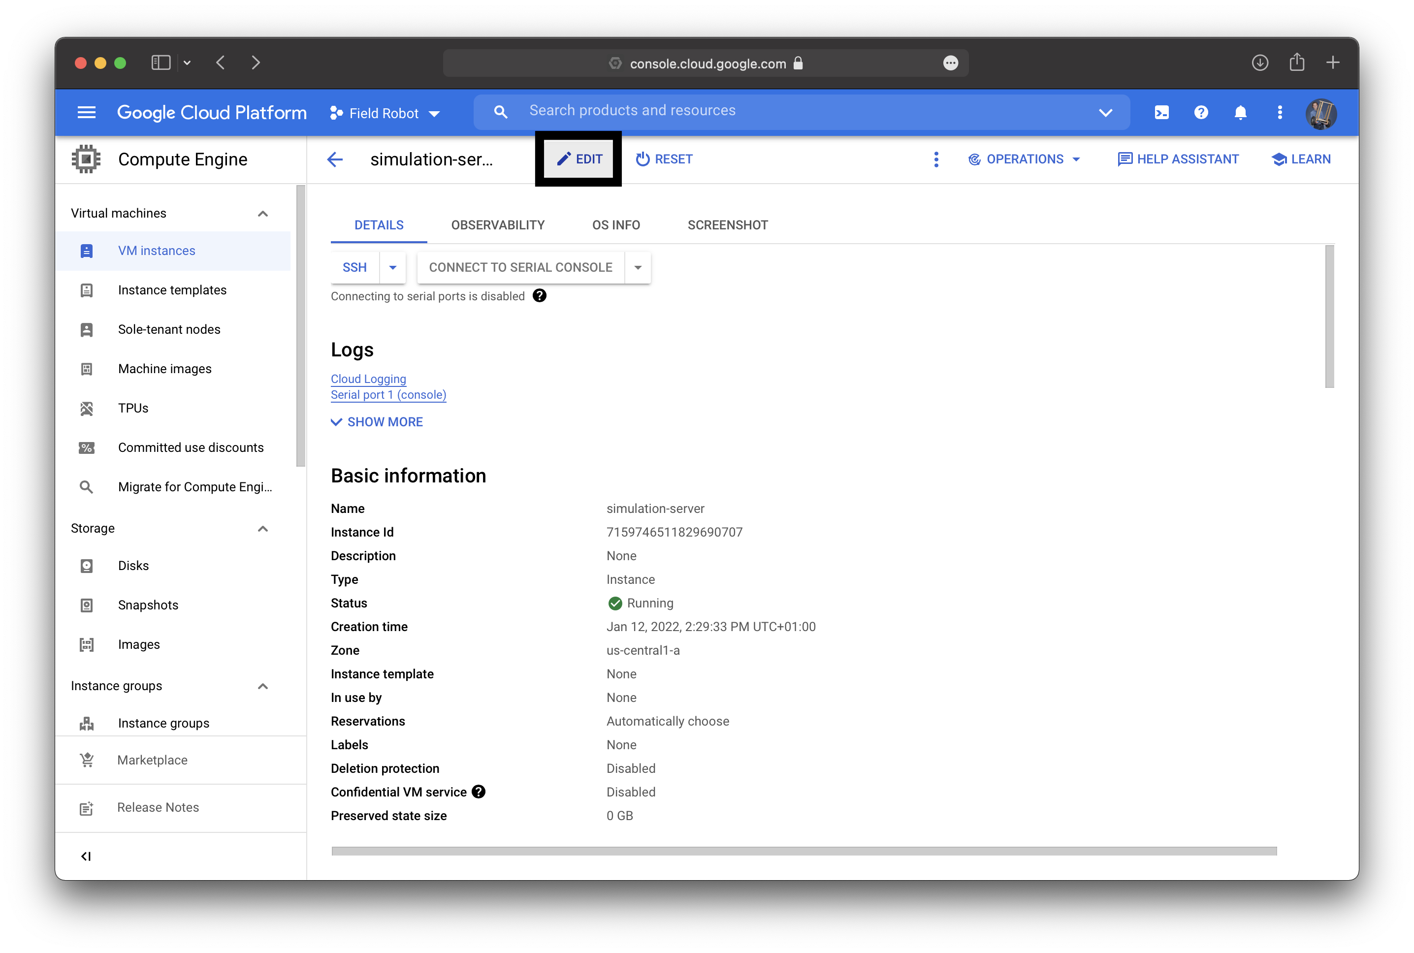The height and width of the screenshot is (953, 1414).
Task: Go back with the blue arrow
Action: coord(335,159)
